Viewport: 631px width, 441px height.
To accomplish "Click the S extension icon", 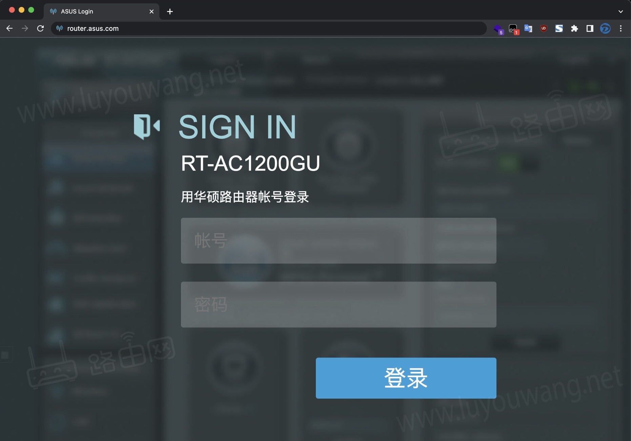I will click(559, 28).
